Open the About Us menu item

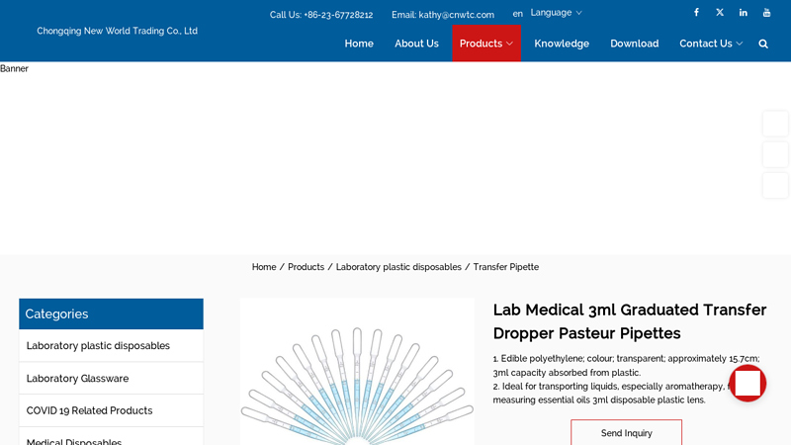(416, 44)
